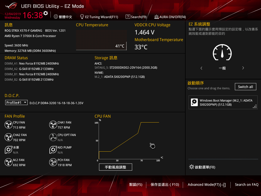Screen dimensions: 261x196
Task: Click DIMM_B2 G-Skill 8192MB 2133MHz row
Action: click(x=29, y=80)
